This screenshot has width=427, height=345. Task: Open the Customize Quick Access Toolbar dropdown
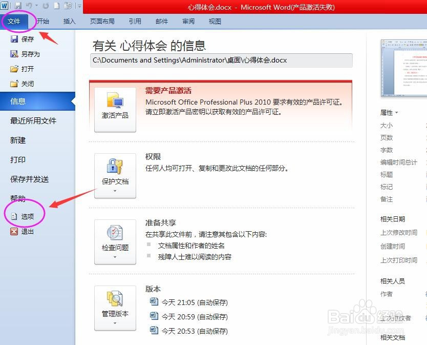click(79, 5)
